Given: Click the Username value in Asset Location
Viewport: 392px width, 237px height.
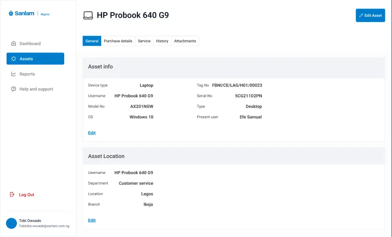Looking at the screenshot, I should pyautogui.click(x=134, y=172).
